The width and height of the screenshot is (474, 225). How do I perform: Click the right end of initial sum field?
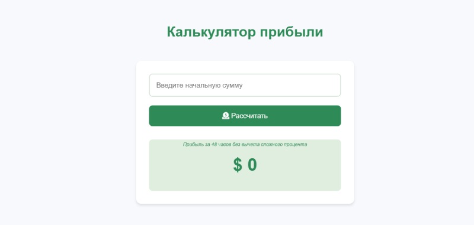(332, 85)
